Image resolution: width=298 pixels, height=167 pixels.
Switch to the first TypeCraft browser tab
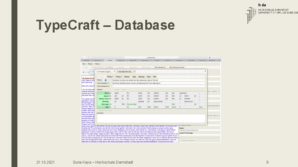[87, 60]
